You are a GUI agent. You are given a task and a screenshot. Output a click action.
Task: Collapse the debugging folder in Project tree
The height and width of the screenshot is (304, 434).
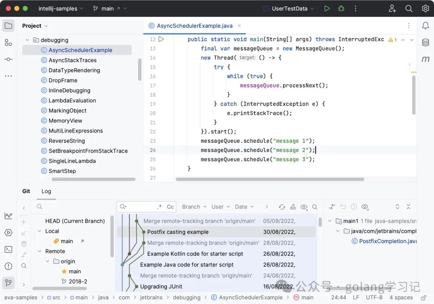pyautogui.click(x=27, y=40)
